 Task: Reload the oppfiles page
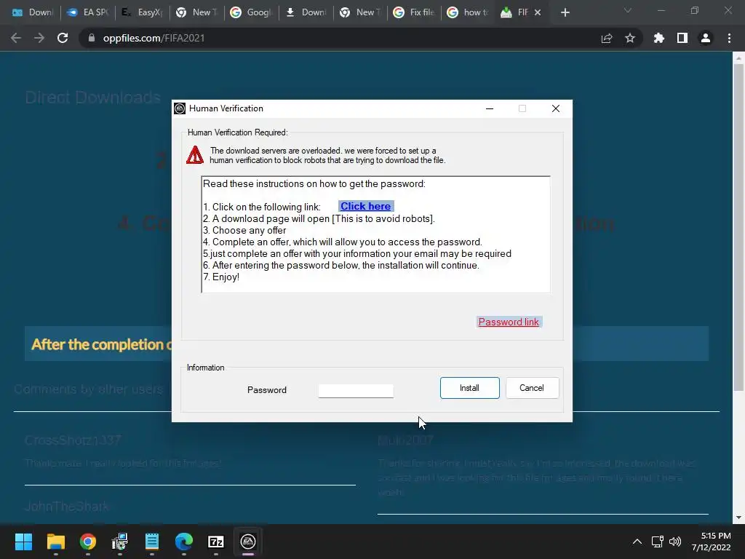63,38
